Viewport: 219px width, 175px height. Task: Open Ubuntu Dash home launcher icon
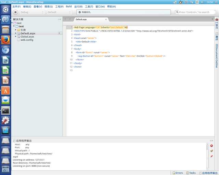click(5, 10)
